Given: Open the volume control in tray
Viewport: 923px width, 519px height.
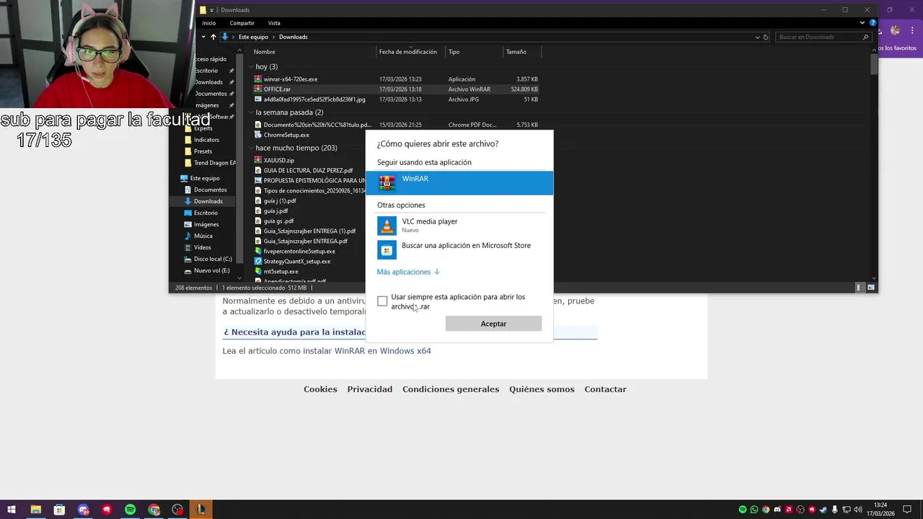Looking at the screenshot, I should click(858, 510).
